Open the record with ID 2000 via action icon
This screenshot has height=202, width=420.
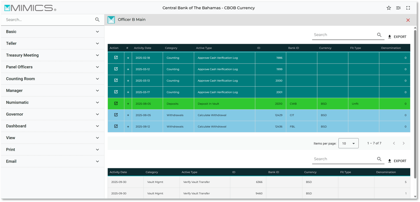point(116,81)
